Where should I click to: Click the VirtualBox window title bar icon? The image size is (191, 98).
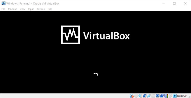[4, 4]
